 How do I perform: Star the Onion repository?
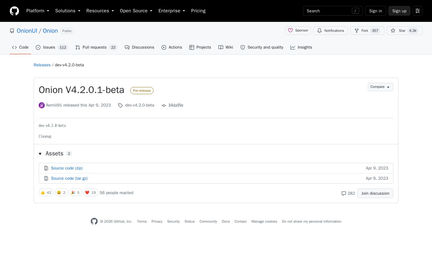404,31
